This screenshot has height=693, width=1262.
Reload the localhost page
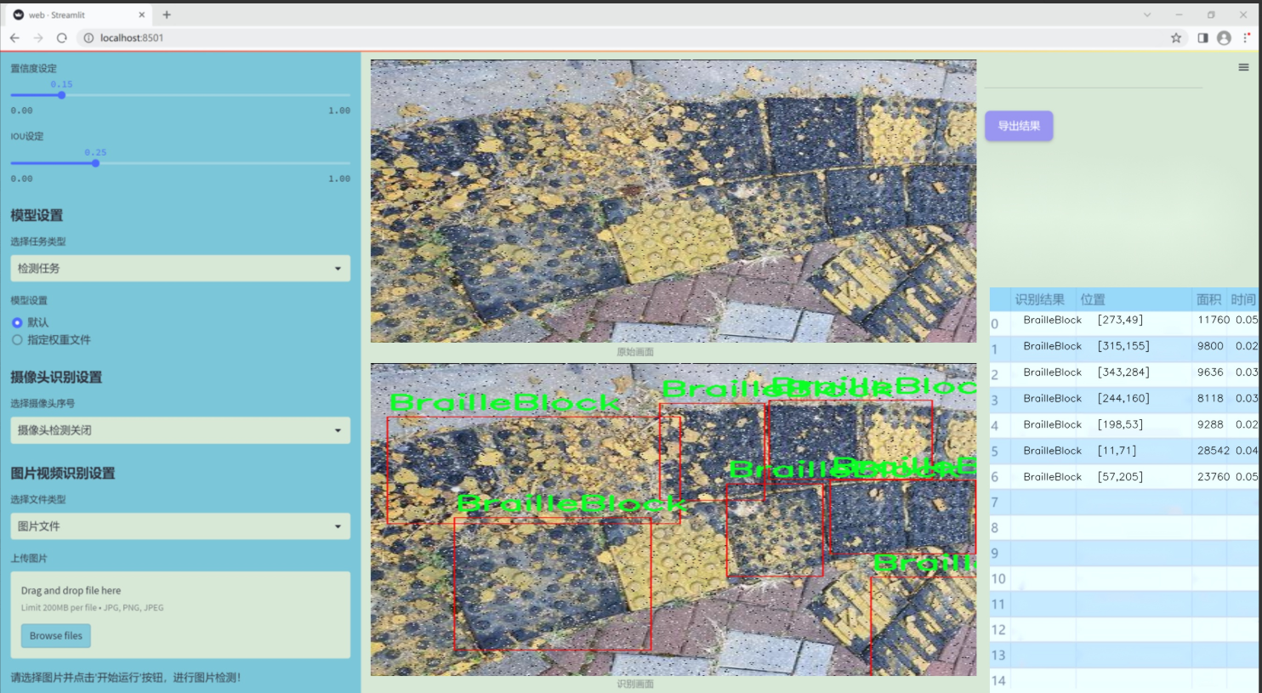click(62, 37)
